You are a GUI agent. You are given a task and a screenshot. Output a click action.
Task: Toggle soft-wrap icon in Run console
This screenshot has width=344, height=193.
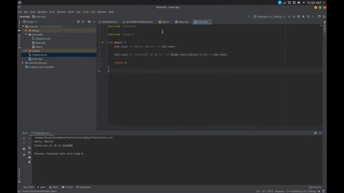point(30,148)
